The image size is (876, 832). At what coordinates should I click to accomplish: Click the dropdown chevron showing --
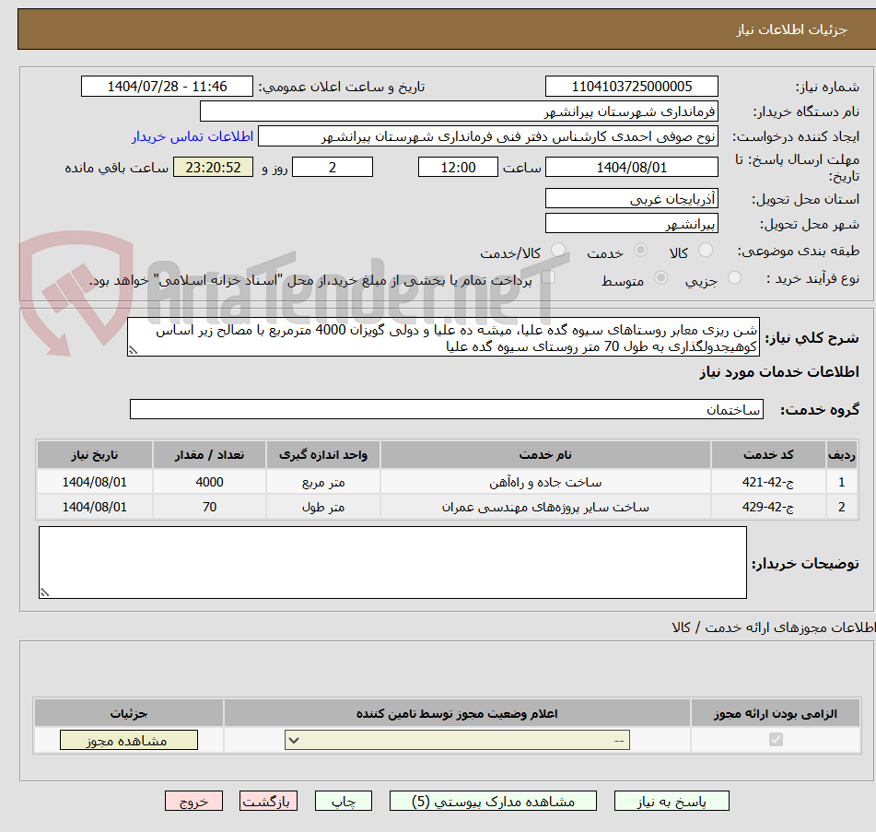[291, 740]
